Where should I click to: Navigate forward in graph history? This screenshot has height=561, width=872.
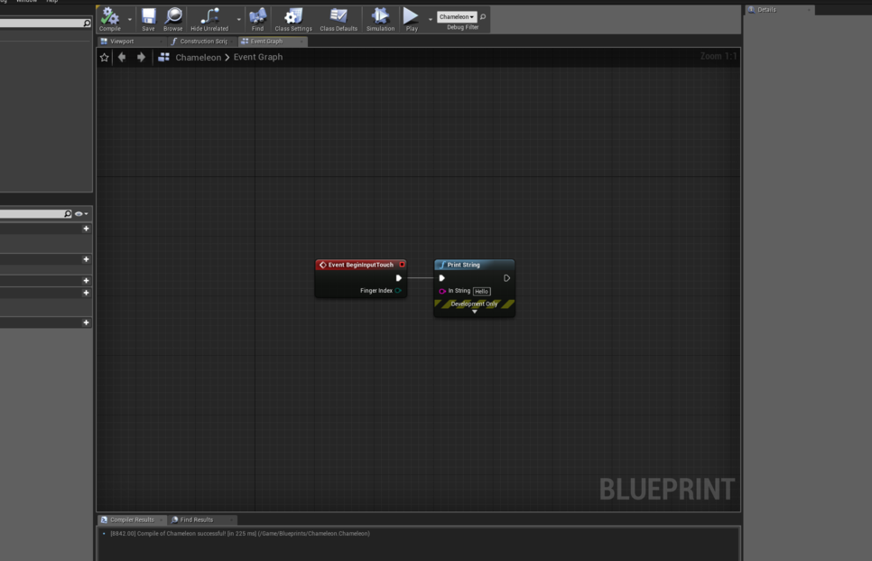point(141,57)
